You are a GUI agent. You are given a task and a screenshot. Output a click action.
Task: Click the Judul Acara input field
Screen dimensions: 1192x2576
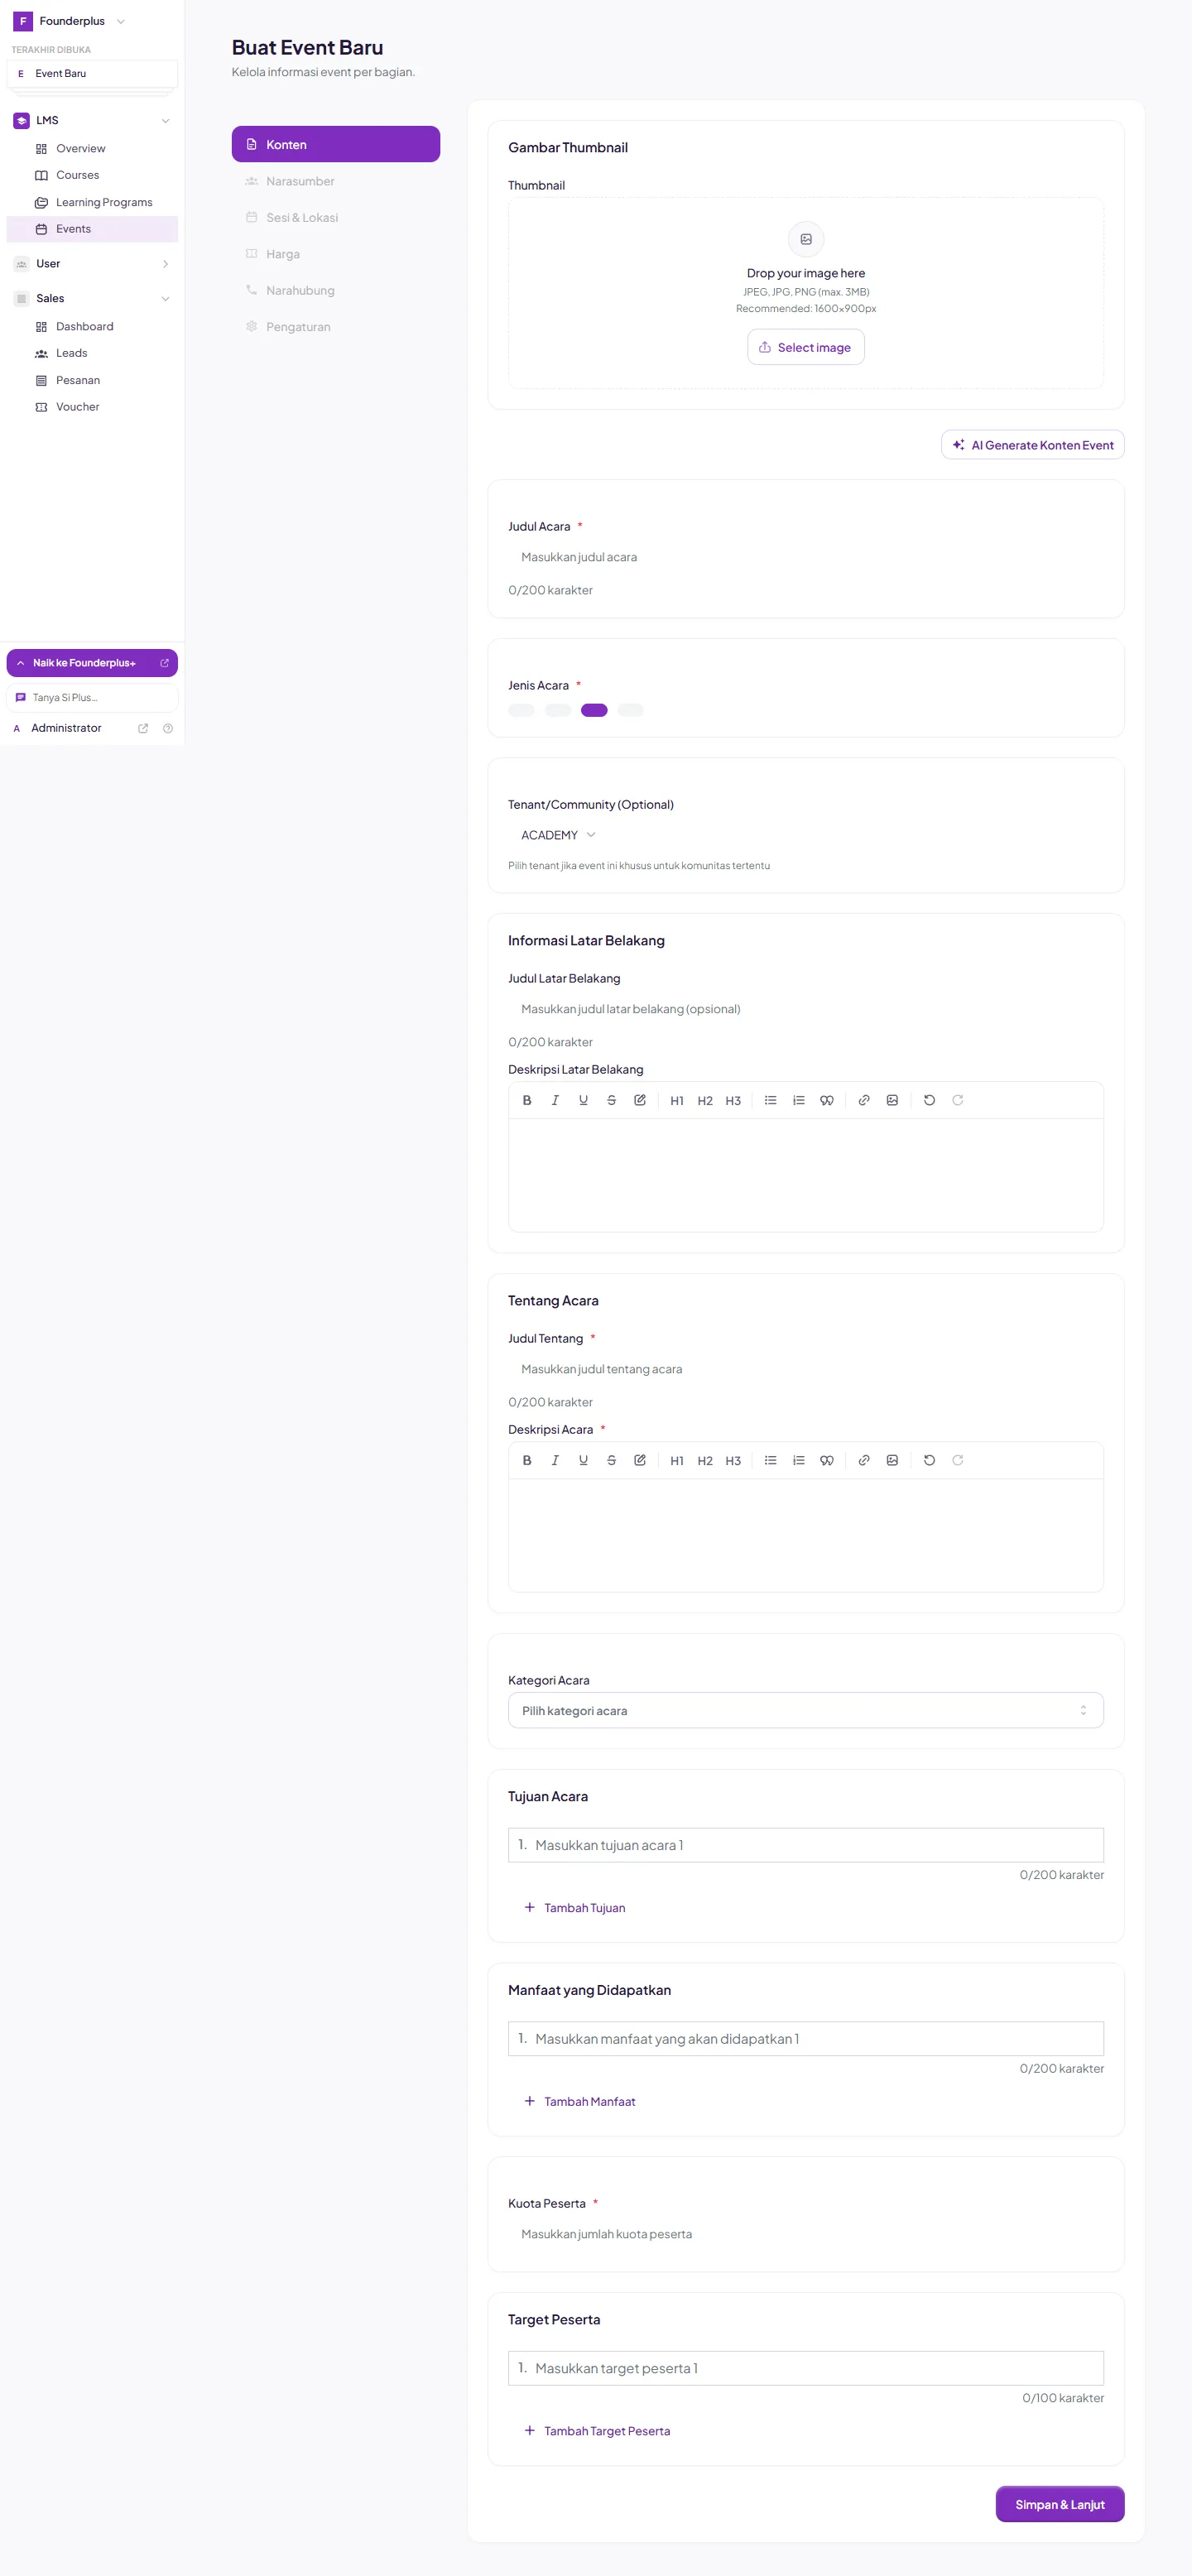806,557
